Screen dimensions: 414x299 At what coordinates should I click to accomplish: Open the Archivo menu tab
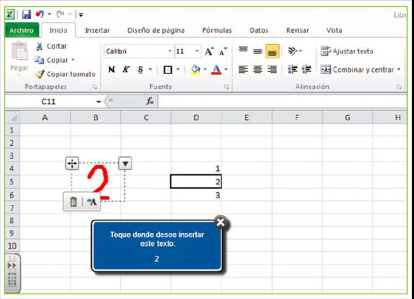22,30
